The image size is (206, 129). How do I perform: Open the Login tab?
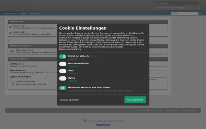(23, 13)
